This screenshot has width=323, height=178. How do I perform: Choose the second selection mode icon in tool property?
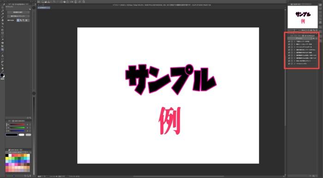pos(21,20)
